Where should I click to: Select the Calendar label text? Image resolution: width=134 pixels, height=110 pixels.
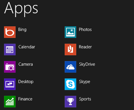pyautogui.click(x=27, y=47)
